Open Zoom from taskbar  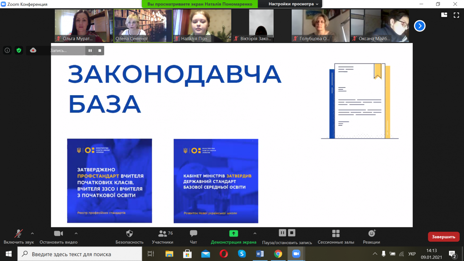click(296, 254)
